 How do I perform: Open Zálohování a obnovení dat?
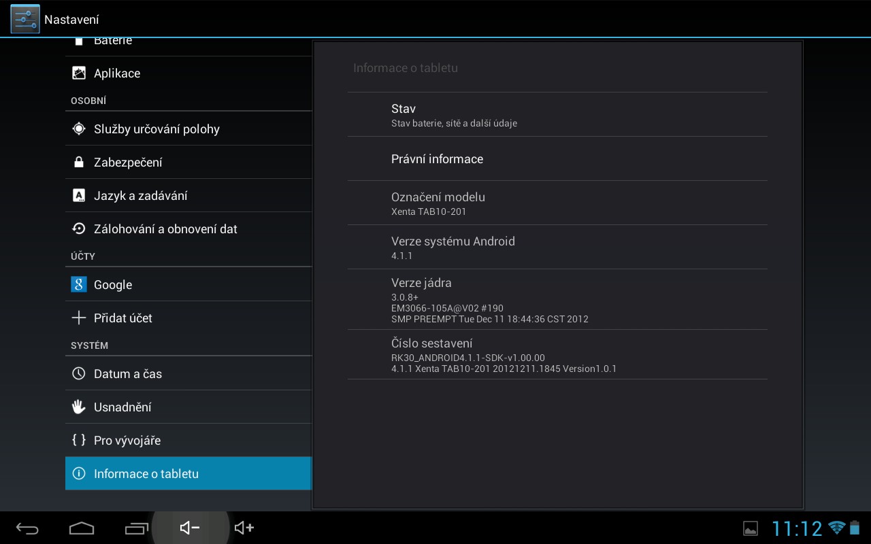[x=188, y=228]
